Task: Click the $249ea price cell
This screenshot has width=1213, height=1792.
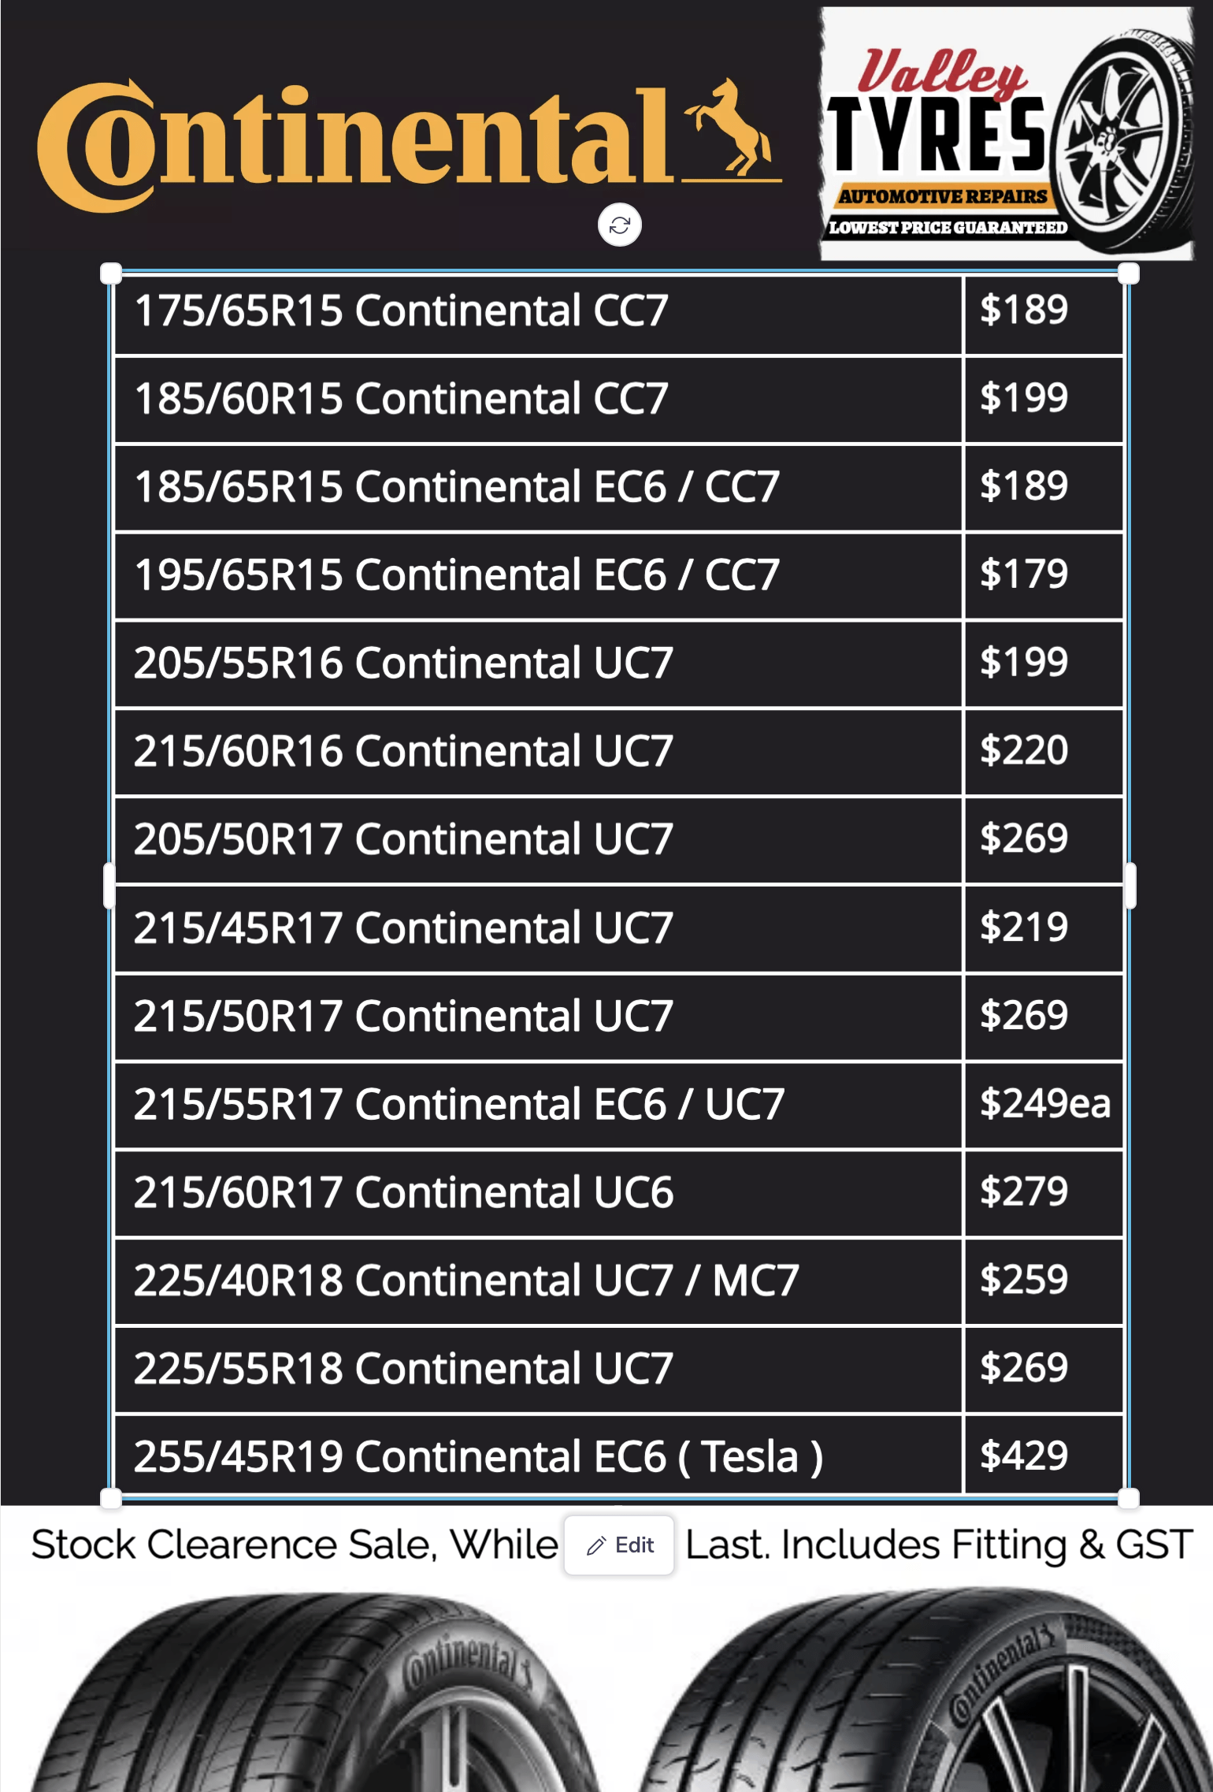Action: 1044,1104
